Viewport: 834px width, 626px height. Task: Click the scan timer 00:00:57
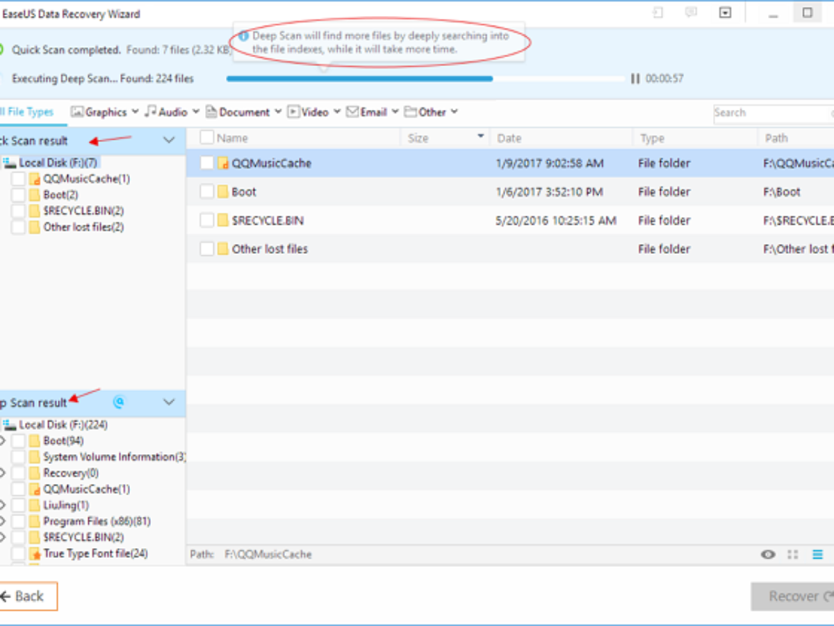pos(664,79)
